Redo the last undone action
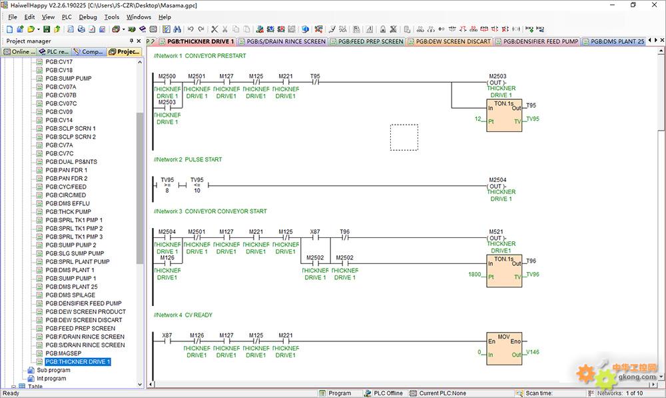This screenshot has height=398, width=666. pyautogui.click(x=201, y=29)
